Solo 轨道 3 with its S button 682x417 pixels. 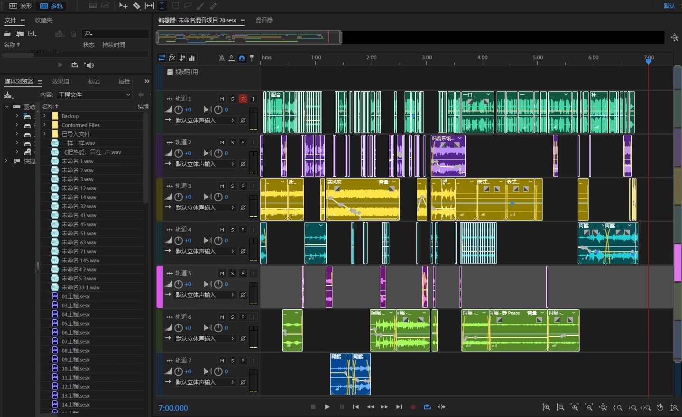click(x=232, y=186)
